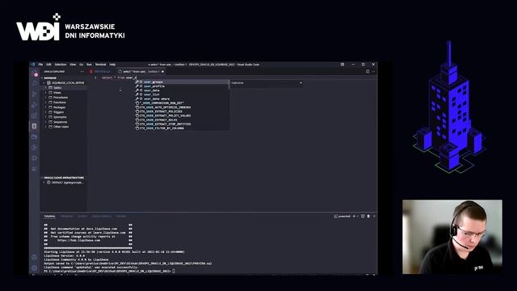517x291 pixels.
Task: Open the Run and Debug view
Action: click(35, 105)
